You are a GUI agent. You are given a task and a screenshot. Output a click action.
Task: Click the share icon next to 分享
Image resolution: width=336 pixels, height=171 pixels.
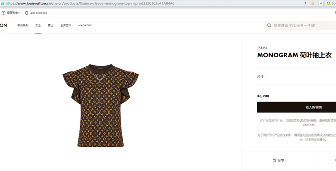[x=274, y=160]
